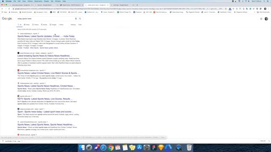The width and height of the screenshot is (271, 152).
Task: Open Notes from the dock
Action: pos(125,148)
